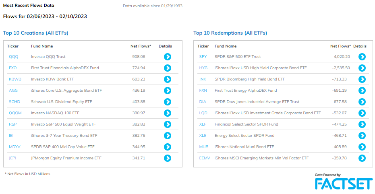
Task: Open details arrow for SPDR S&P 500 ETF Trust
Action: point(362,57)
